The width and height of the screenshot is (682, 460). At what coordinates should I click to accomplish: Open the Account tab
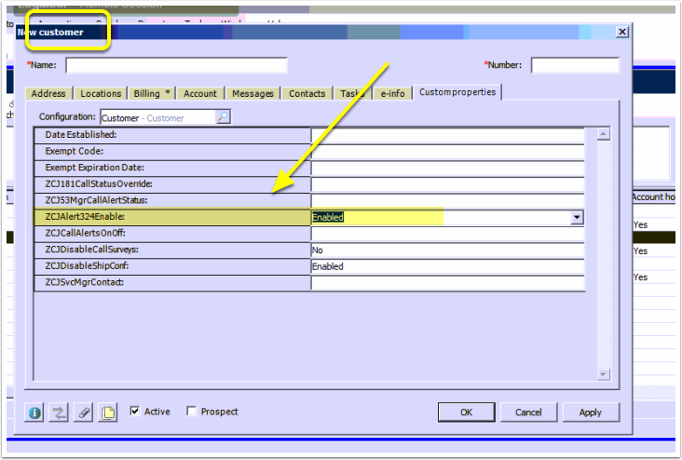click(200, 93)
